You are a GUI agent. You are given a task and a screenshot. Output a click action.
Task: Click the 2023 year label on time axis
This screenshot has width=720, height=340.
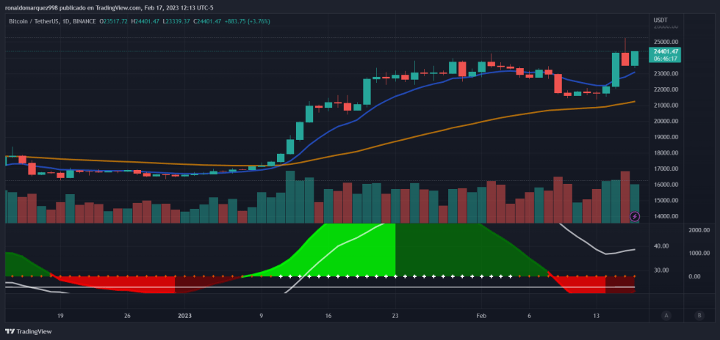click(184, 316)
